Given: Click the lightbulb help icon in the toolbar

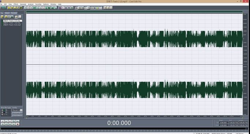Looking at the screenshot, I should [111, 8].
